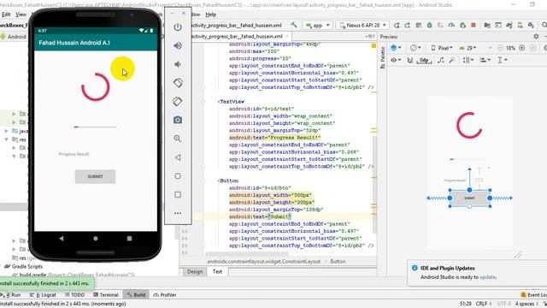The image size is (547, 308).
Task: Click the Button breadcrumb below editor
Action: tap(338, 261)
